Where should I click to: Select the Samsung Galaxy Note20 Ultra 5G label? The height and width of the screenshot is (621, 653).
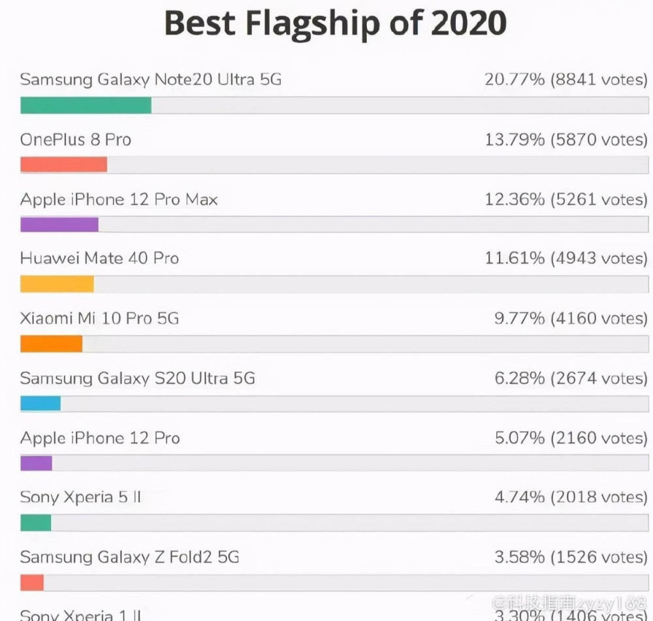[151, 80]
